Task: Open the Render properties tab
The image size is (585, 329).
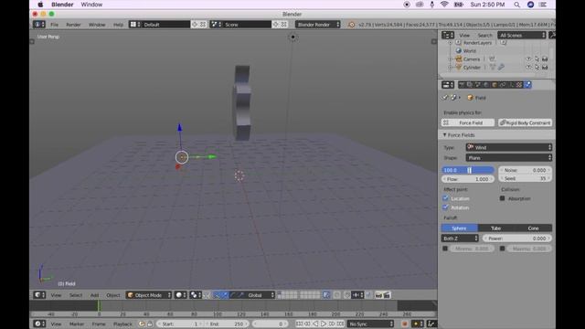Action: (x=462, y=85)
